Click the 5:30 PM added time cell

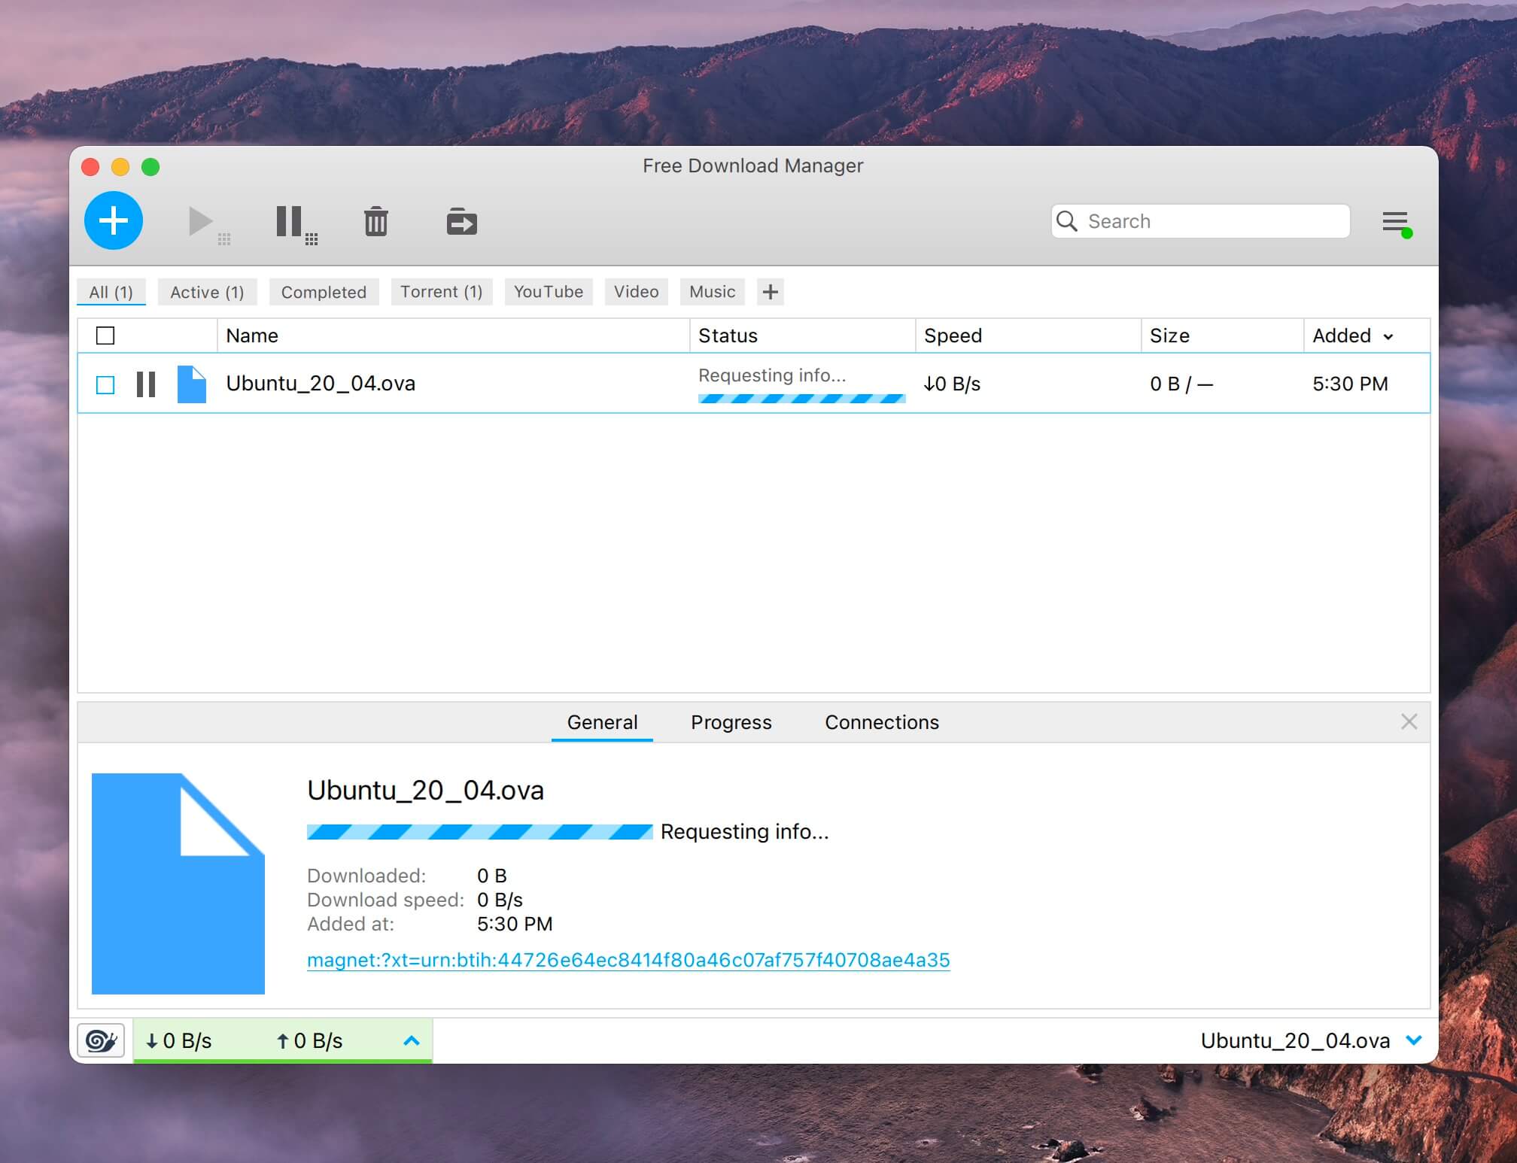pos(1350,384)
